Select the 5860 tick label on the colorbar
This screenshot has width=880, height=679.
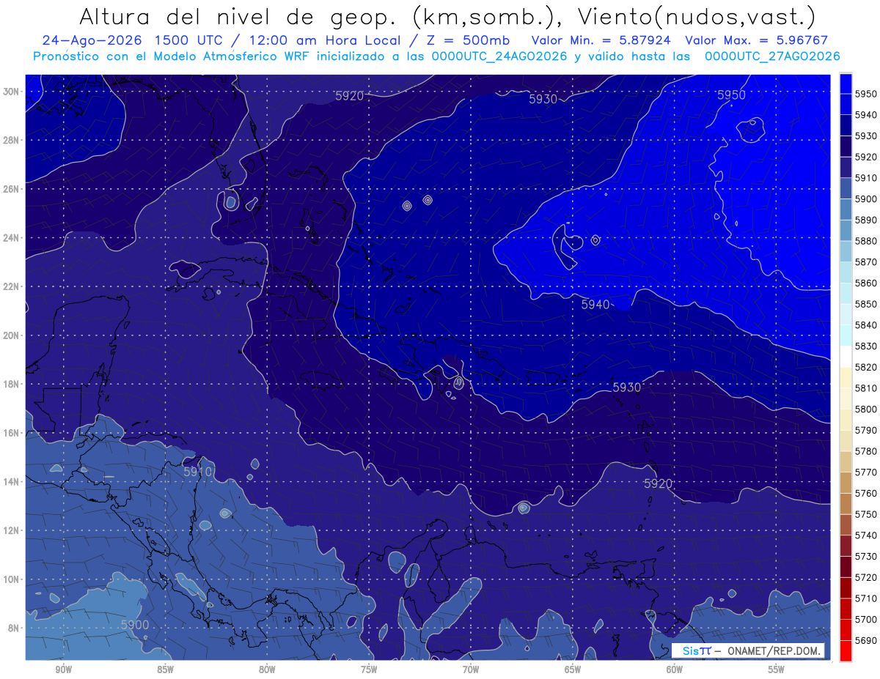point(866,283)
